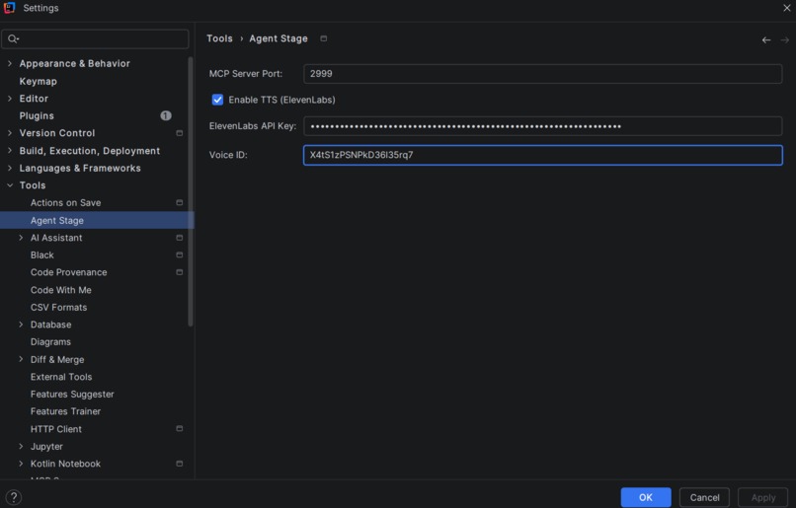Close the Settings dialog window
Image resolution: width=796 pixels, height=508 pixels.
tap(786, 8)
